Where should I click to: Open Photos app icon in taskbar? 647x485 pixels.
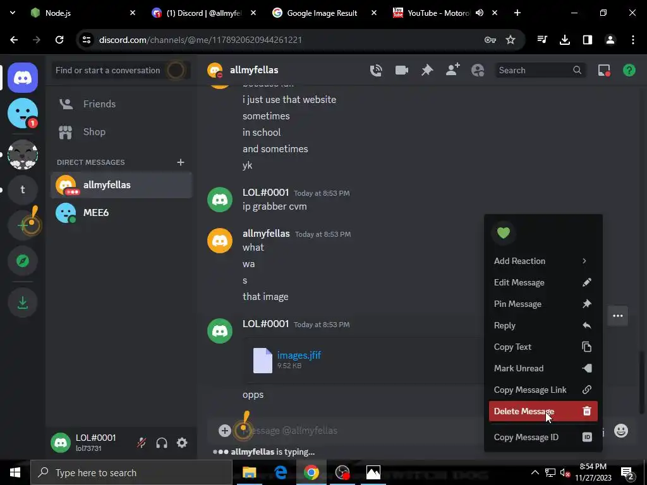(x=373, y=472)
